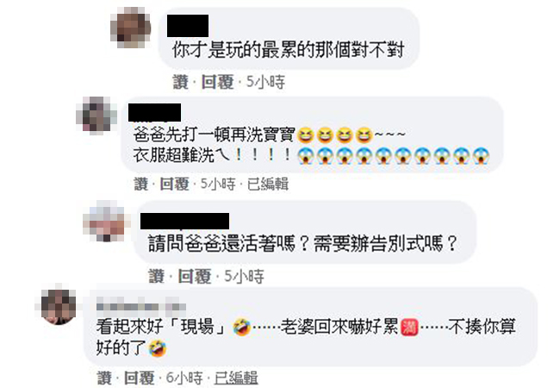Click the first laughing emoji after 洗寶寶
Image resolution: width=560 pixels, height=388 pixels.
(x=305, y=135)
